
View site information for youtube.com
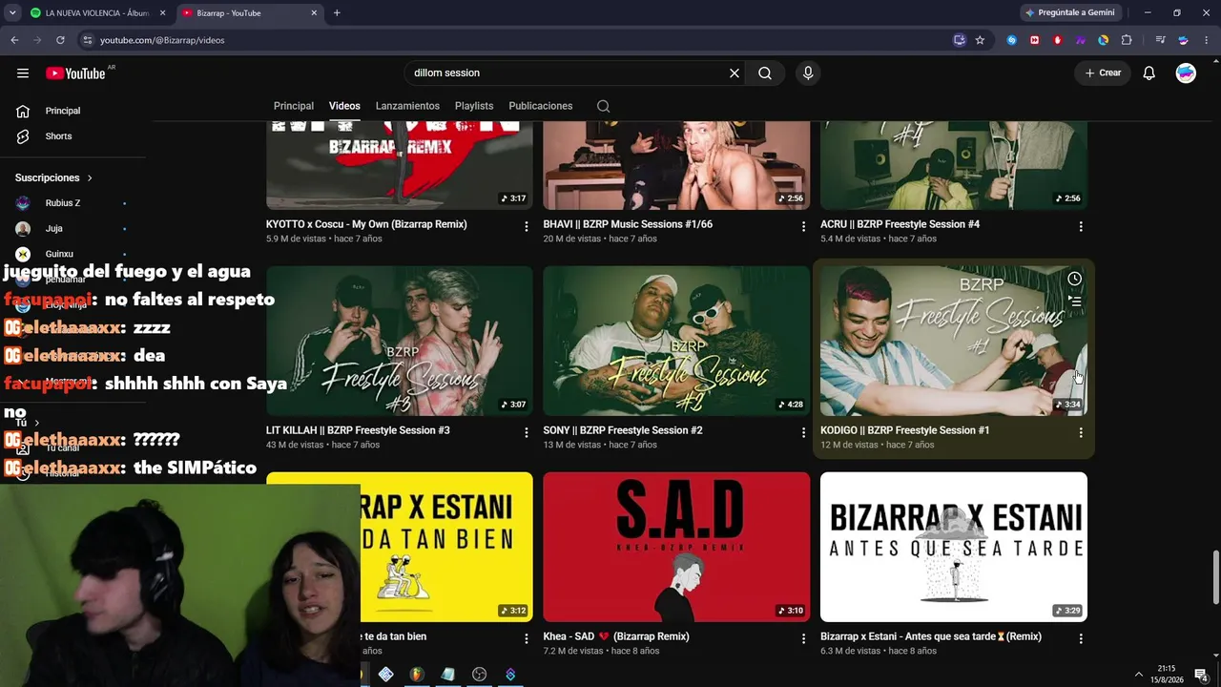click(87, 40)
